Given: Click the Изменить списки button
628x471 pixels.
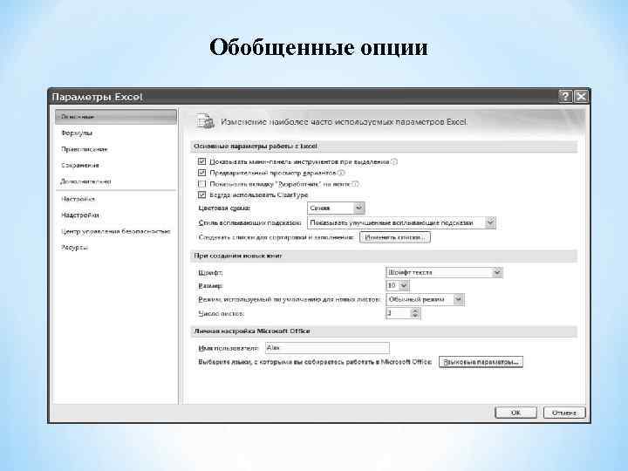Looking at the screenshot, I should point(395,237).
